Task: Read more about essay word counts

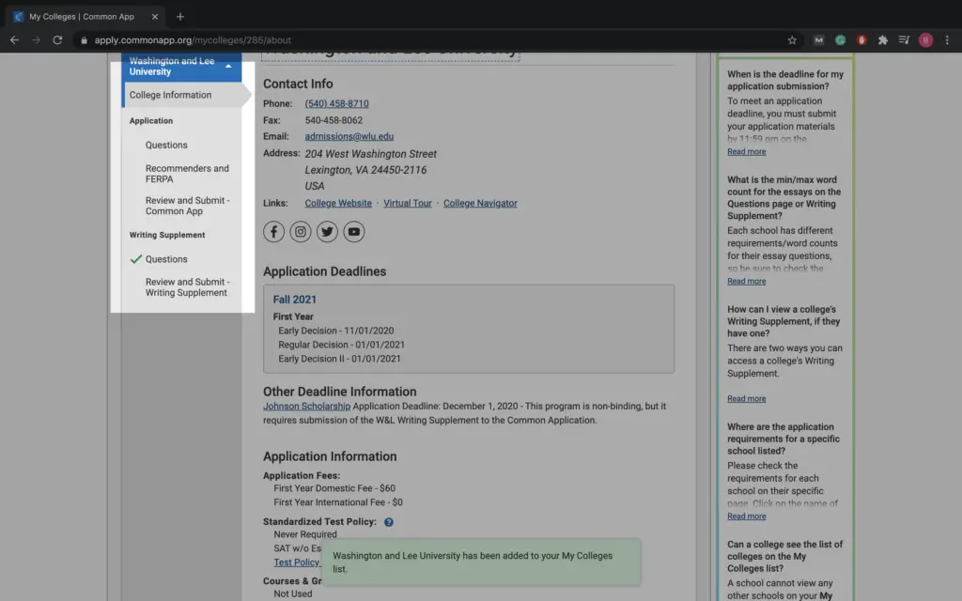Action: pos(747,281)
